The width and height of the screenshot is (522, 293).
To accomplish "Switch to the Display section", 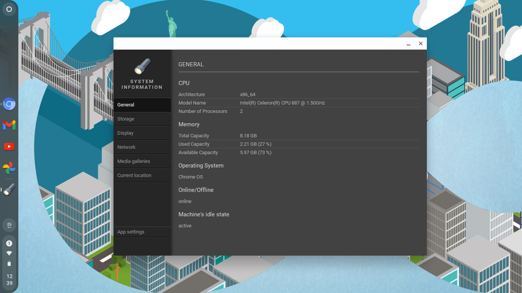I will (x=142, y=133).
